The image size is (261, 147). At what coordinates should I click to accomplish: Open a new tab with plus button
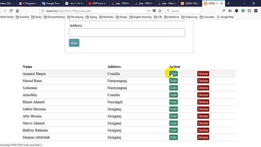[228, 3]
